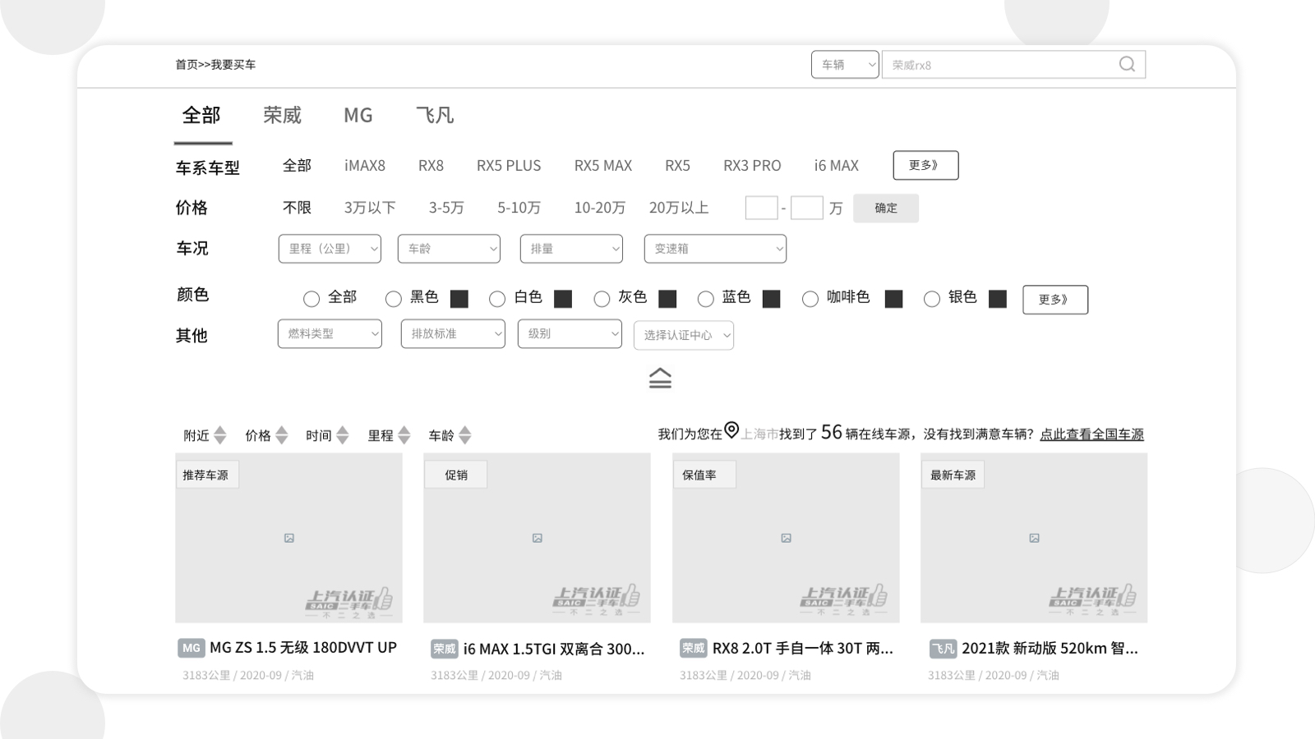Click the 蓝色 color swatch
The image size is (1315, 739).
(771, 299)
